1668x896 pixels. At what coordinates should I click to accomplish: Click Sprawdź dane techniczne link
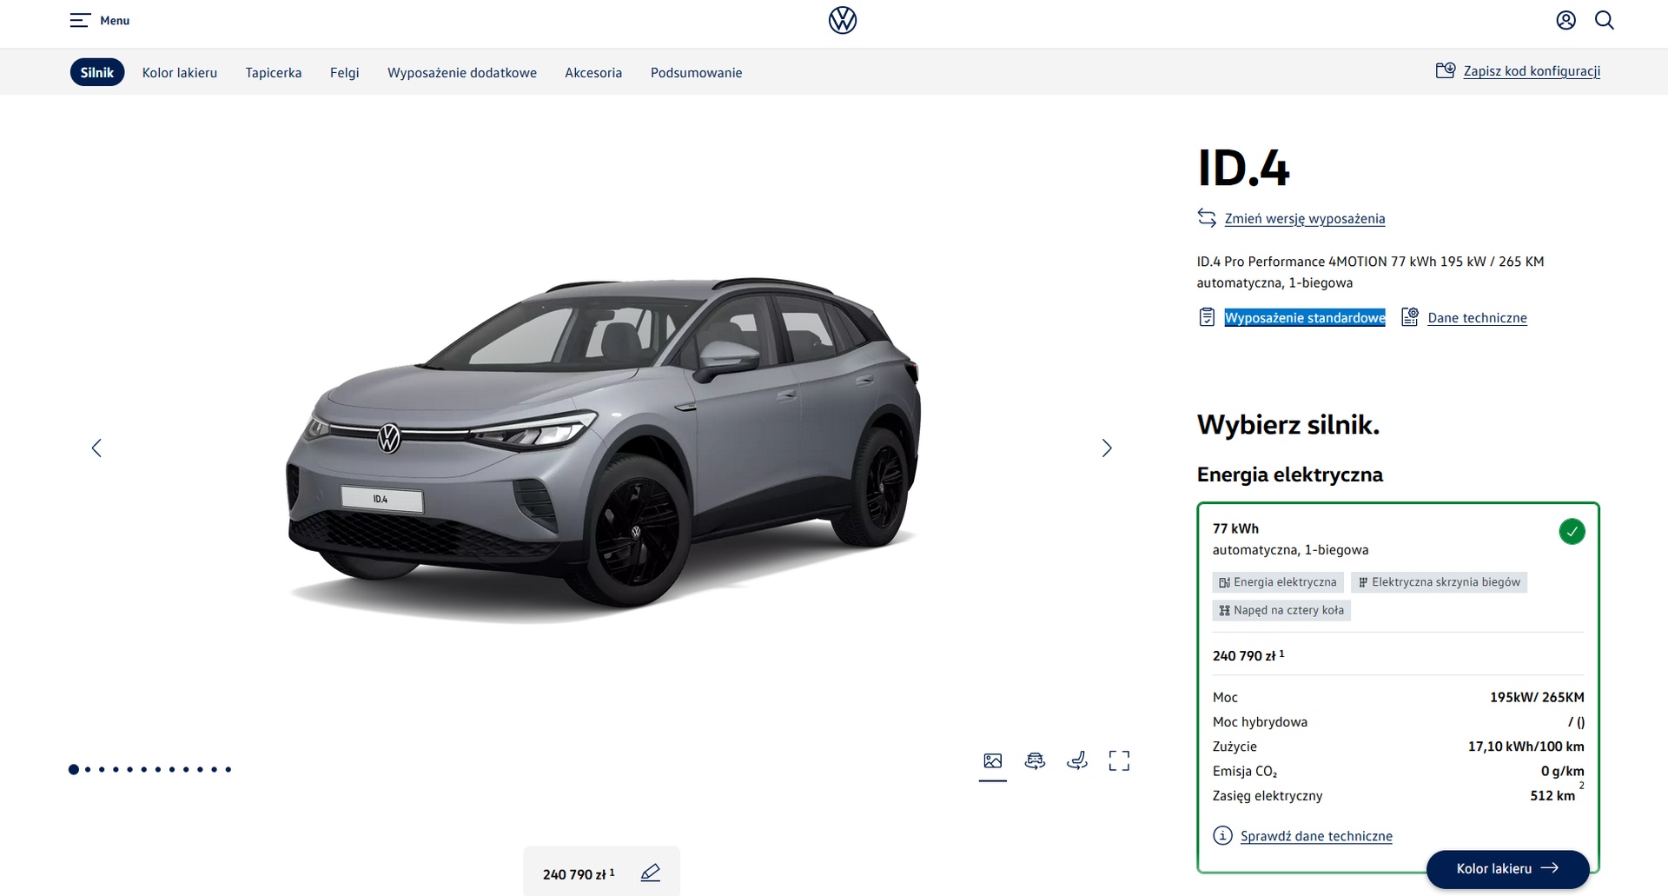pos(1316,836)
